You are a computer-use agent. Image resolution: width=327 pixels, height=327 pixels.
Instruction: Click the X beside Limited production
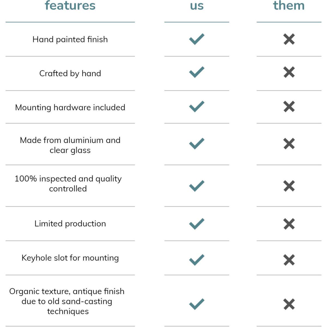pyautogui.click(x=289, y=224)
